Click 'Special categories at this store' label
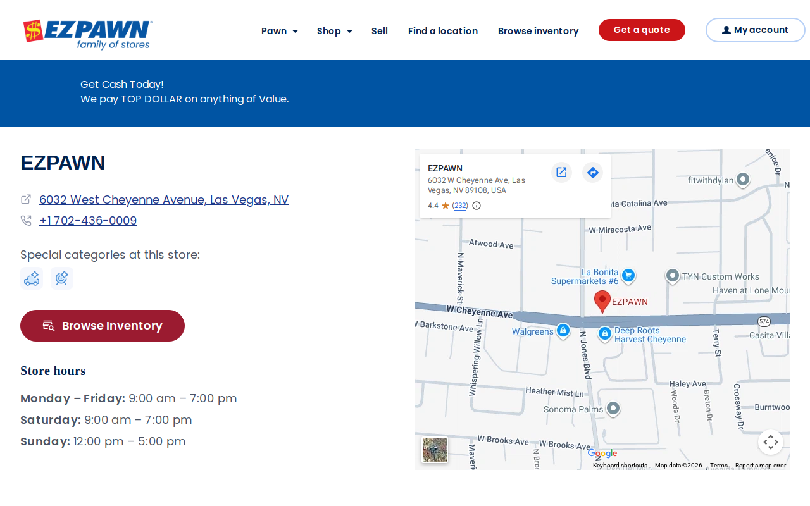This screenshot has height=506, width=810. (x=110, y=255)
